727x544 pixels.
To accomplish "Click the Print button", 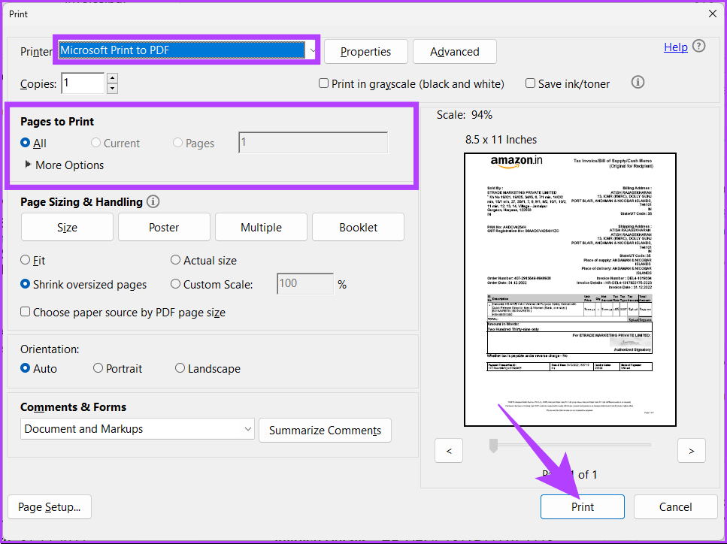I will [x=583, y=507].
